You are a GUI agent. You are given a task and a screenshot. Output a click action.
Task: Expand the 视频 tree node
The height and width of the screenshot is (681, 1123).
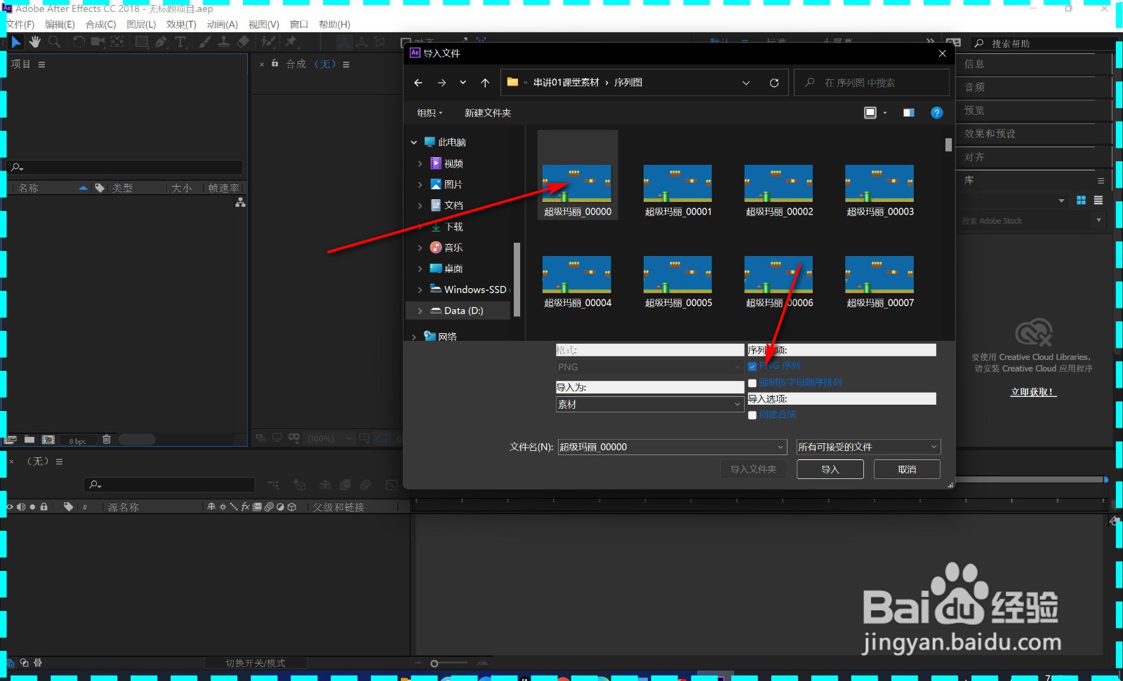(x=420, y=163)
